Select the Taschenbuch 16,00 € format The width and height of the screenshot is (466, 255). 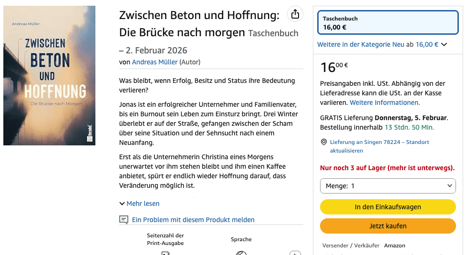(x=388, y=22)
